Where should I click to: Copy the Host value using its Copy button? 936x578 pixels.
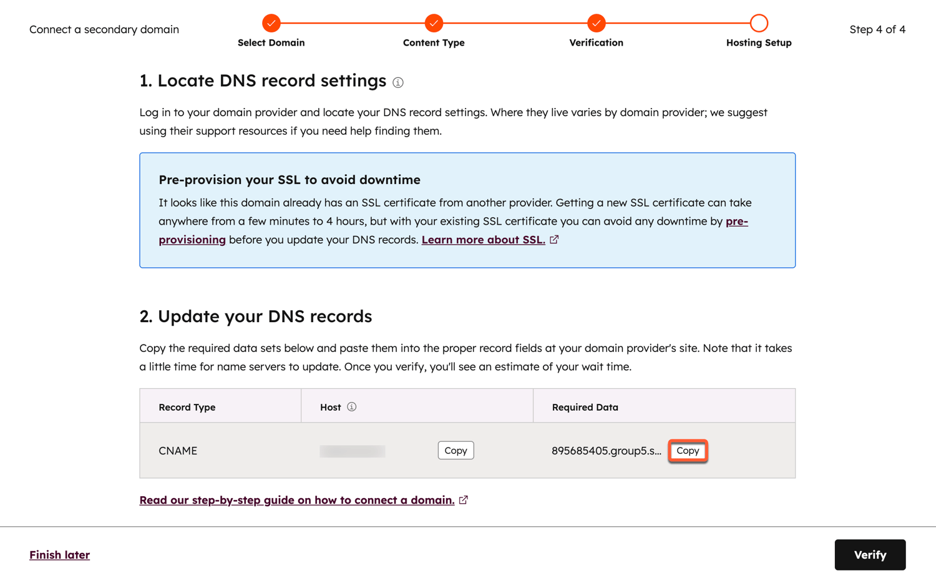pos(456,450)
